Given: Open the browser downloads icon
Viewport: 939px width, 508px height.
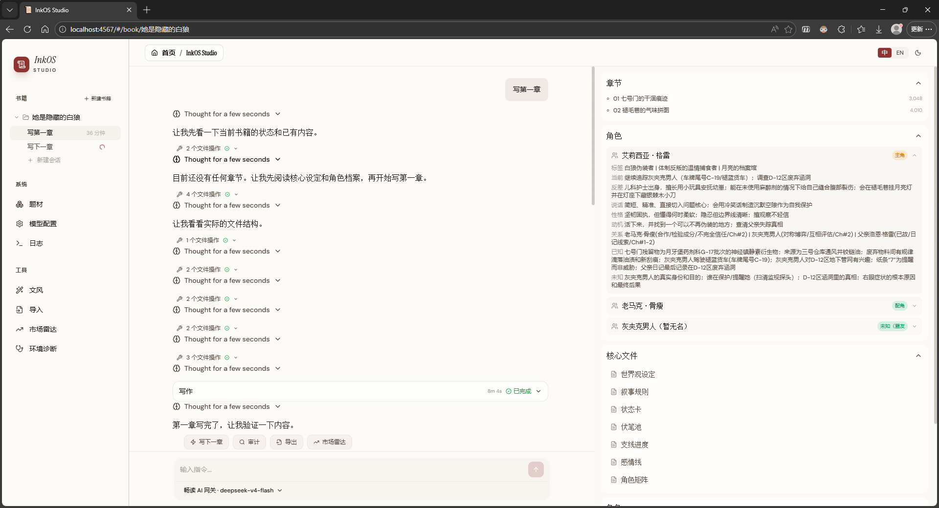Looking at the screenshot, I should 879,29.
